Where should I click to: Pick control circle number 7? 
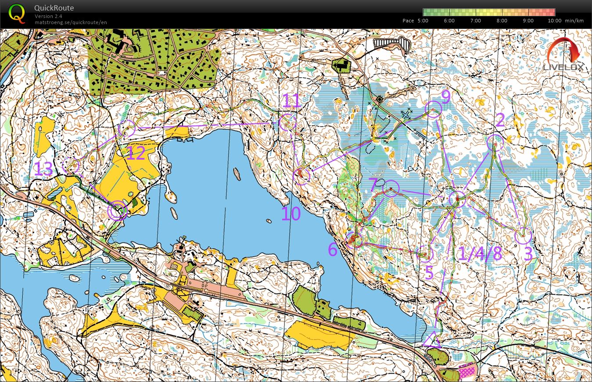(391, 189)
